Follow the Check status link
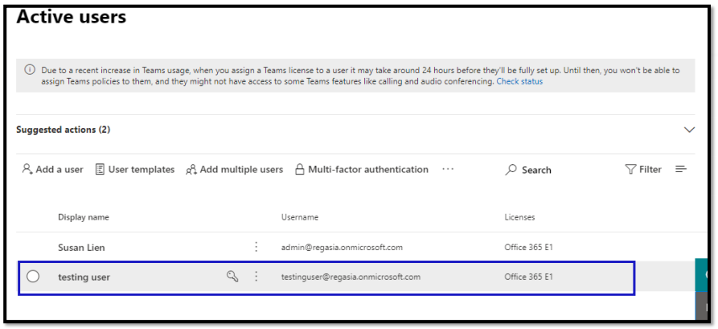 coord(519,81)
